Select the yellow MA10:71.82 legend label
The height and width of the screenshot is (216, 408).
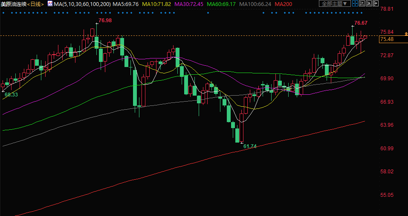click(157, 4)
